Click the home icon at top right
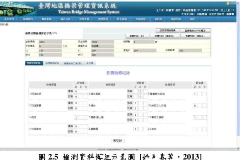Viewport: 240px width, 160px height. pos(228,3)
